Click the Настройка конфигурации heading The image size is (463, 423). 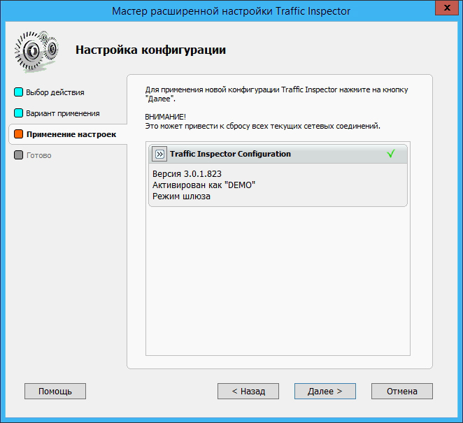pyautogui.click(x=150, y=50)
